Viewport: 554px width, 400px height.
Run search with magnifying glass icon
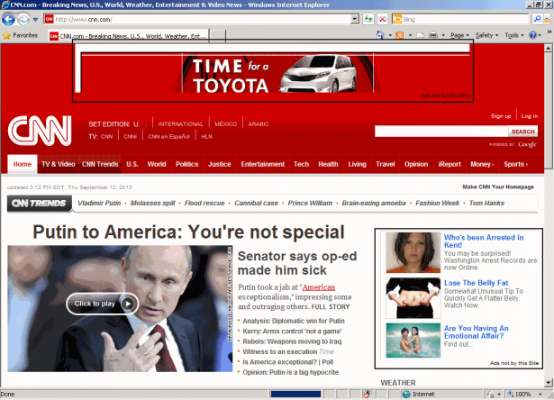click(x=537, y=19)
